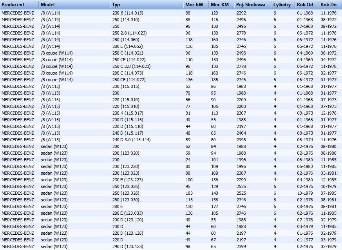Image resolution: width=342 pixels, height=250 pixels.
Task: Click Moc KM value 156
Action: click(x=215, y=200)
